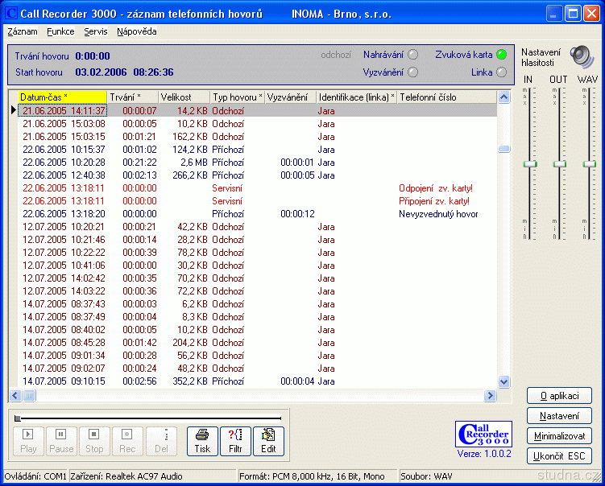
Task: Click the Nahrávání status indicator
Action: [x=413, y=55]
